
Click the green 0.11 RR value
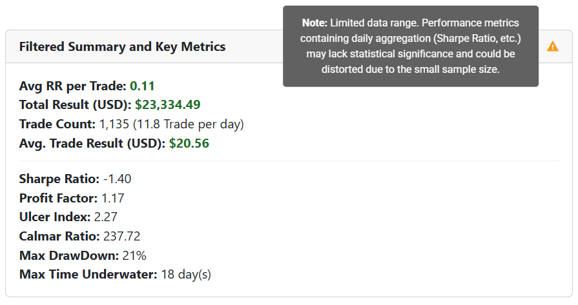(x=142, y=86)
